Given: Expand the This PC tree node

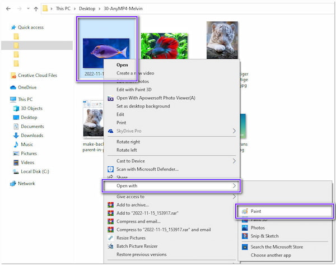Looking at the screenshot, I should 5,99.
